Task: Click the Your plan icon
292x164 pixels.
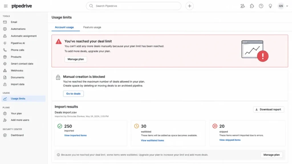Action: [x=5, y=113]
